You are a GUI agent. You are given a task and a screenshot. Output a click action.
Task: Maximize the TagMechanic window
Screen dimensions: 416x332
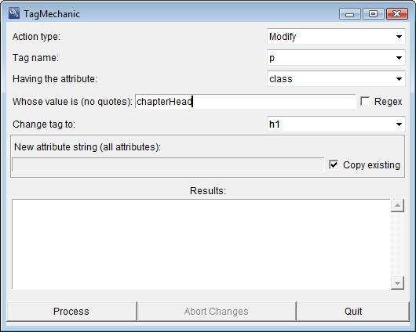374,14
